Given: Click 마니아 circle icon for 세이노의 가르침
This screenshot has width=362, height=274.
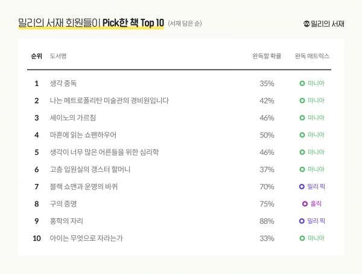Looking at the screenshot, I should [x=302, y=117].
